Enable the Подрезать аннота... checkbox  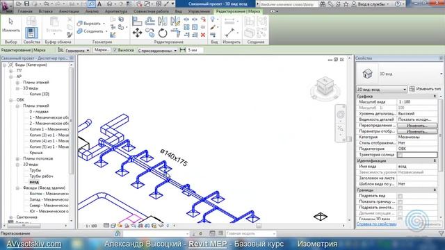[400, 208]
